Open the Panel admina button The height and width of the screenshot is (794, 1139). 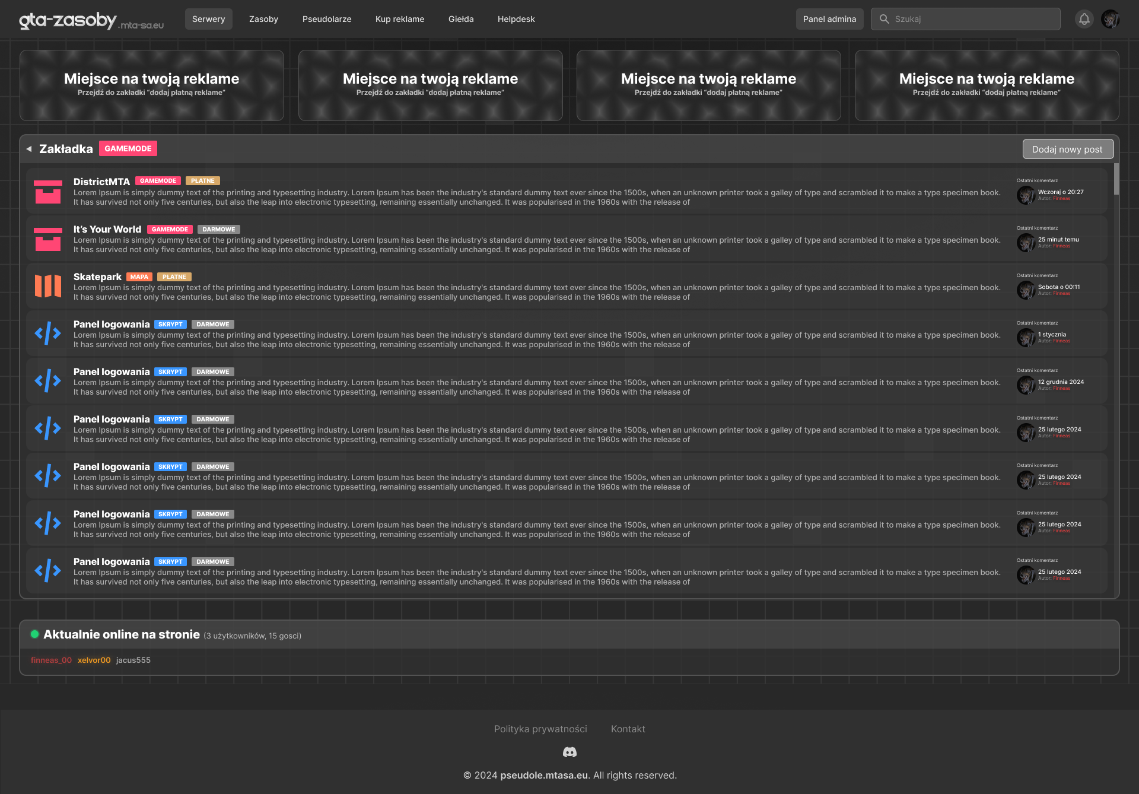click(829, 19)
